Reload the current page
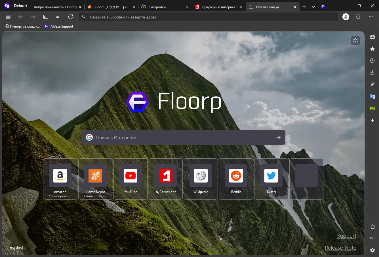Image resolution: width=379 pixels, height=257 pixels. [x=71, y=17]
